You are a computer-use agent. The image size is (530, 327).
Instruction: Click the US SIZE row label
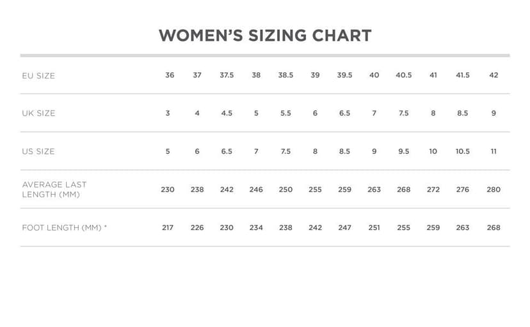[x=38, y=151]
